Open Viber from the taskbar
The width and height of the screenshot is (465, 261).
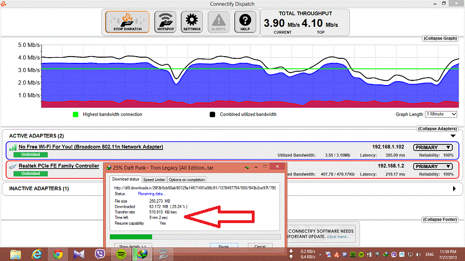point(100,254)
